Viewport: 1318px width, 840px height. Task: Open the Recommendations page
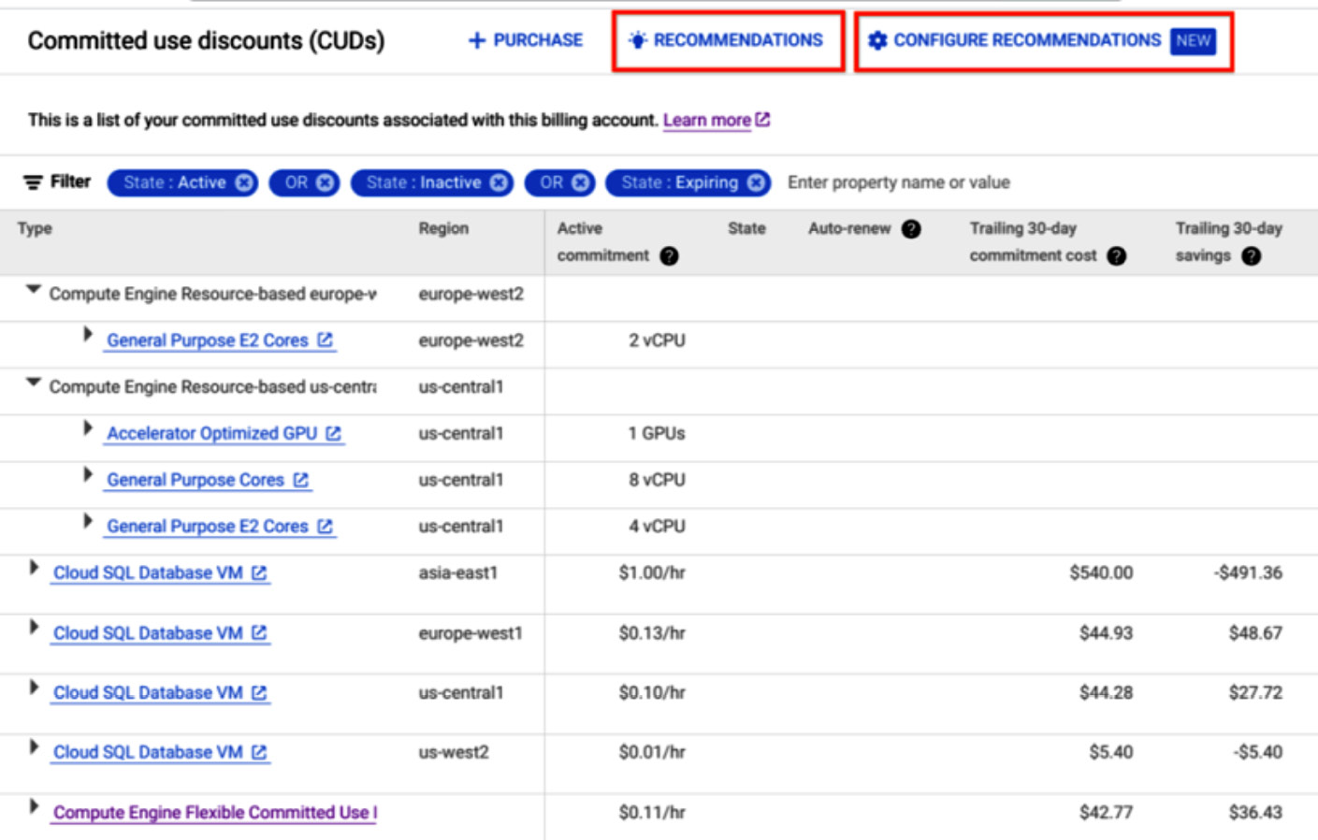pos(728,40)
